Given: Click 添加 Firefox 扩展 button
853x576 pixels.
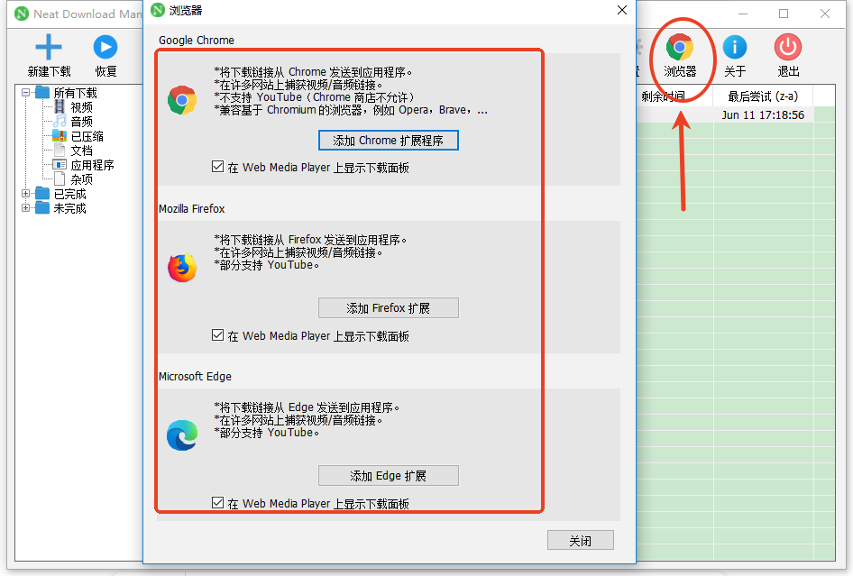Looking at the screenshot, I should [389, 308].
